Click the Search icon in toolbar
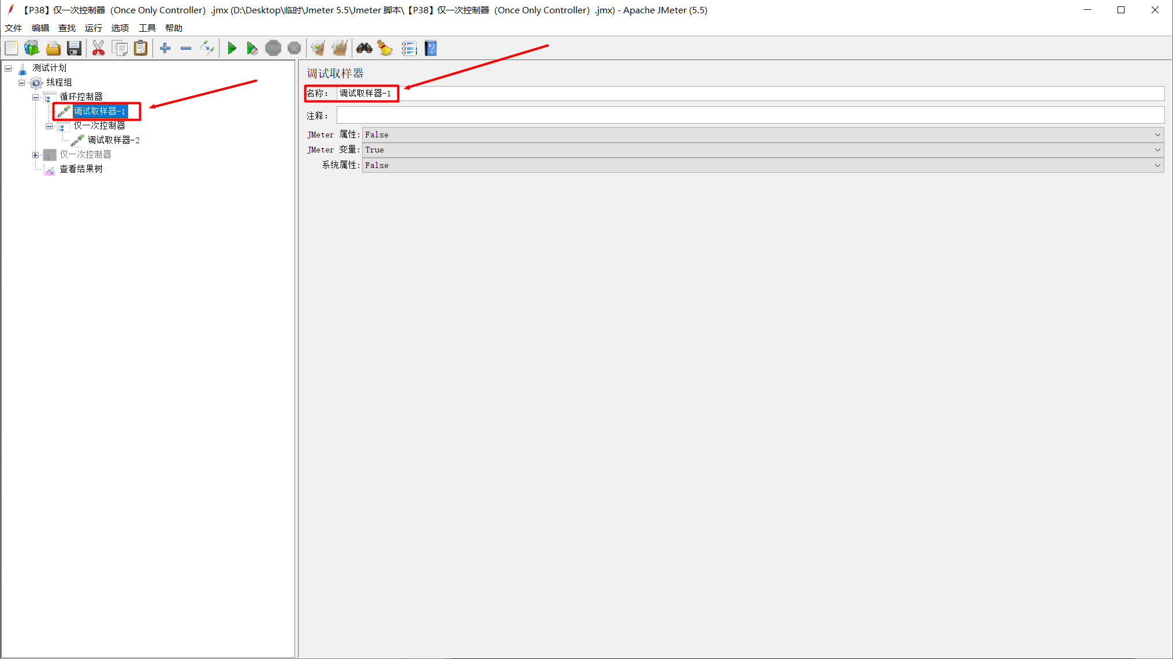 [364, 49]
